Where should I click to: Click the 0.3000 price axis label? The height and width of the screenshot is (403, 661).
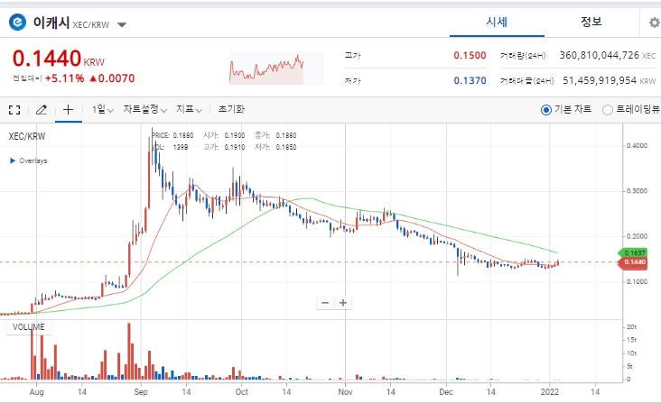637,191
